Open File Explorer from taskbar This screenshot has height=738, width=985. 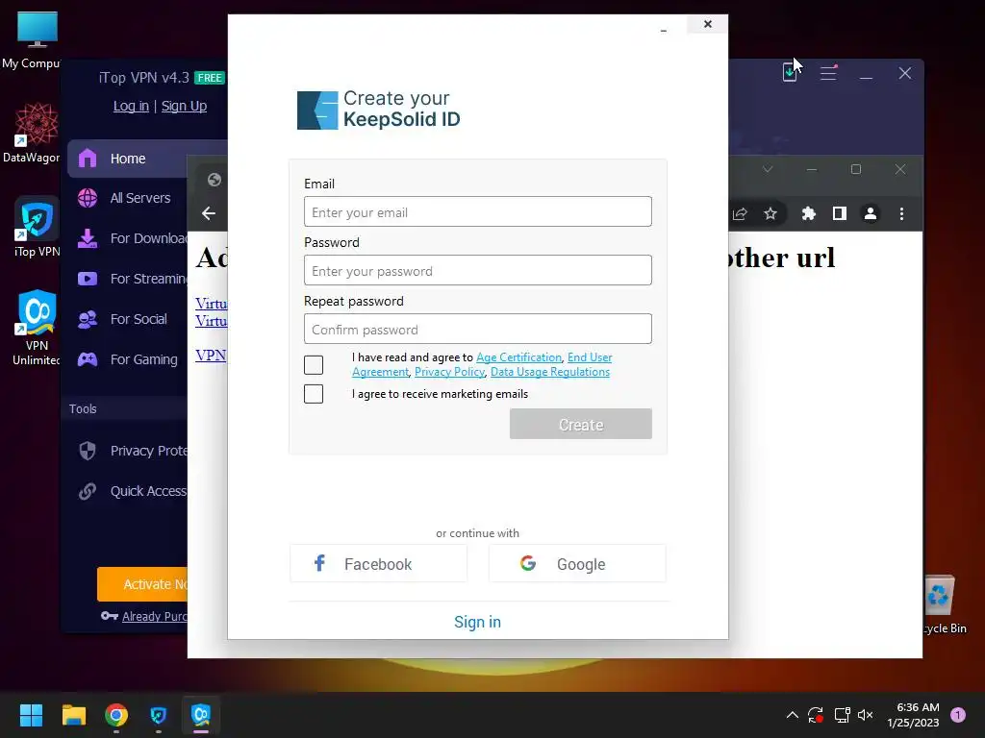pyautogui.click(x=73, y=715)
